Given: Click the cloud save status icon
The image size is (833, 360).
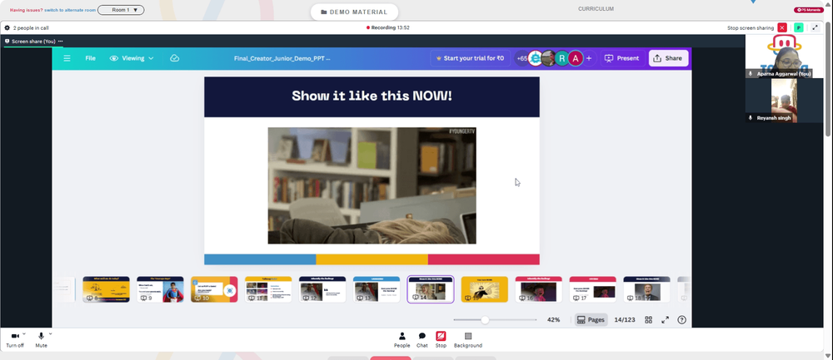Looking at the screenshot, I should coord(174,58).
